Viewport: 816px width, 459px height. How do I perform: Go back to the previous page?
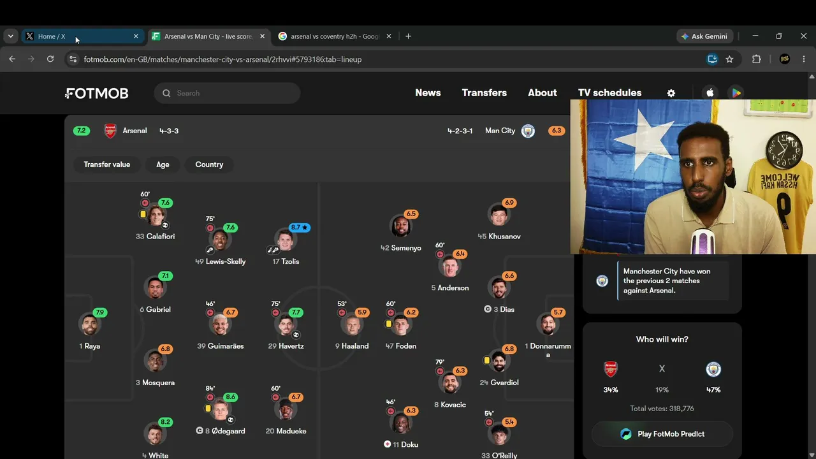pos(12,59)
